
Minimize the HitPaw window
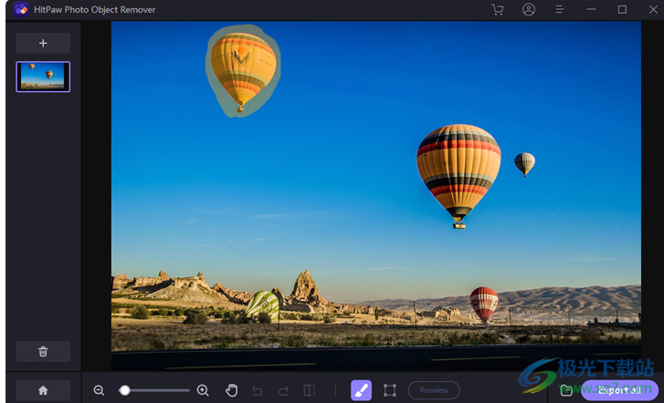click(x=591, y=9)
